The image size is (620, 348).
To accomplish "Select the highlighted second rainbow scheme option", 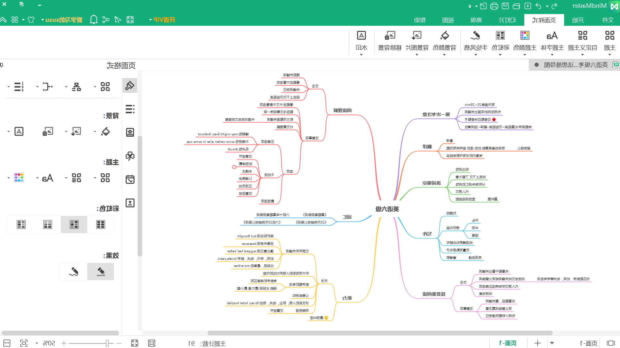I will 74,224.
